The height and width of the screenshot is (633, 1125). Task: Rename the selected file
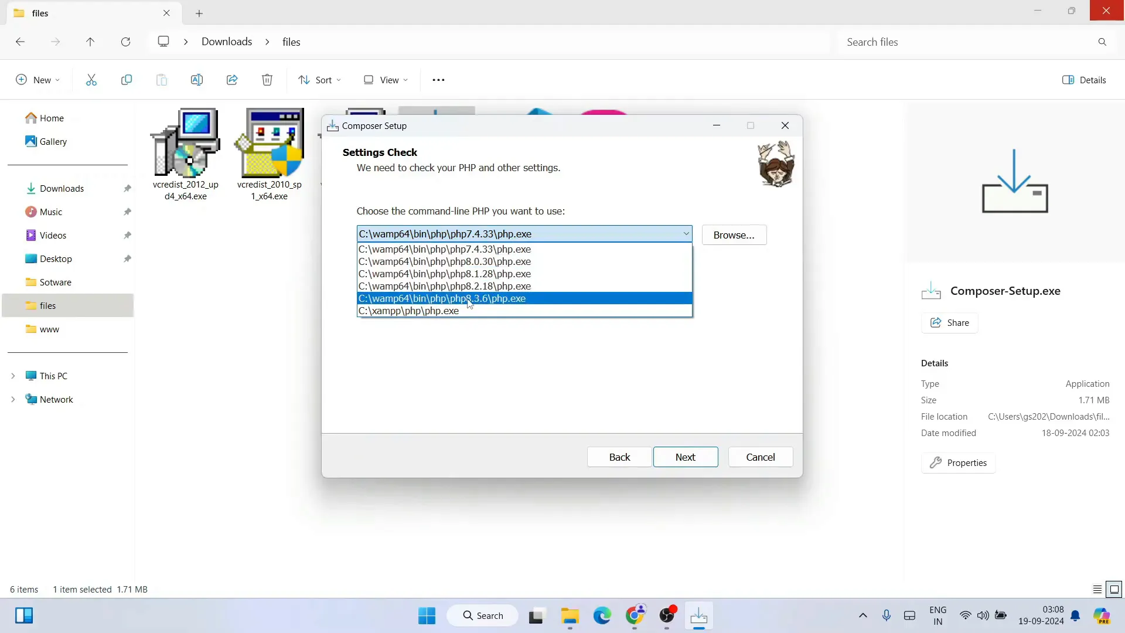[197, 80]
